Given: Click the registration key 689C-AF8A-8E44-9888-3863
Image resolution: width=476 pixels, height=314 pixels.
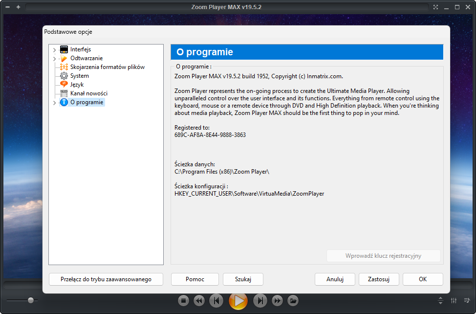Looking at the screenshot, I should [210, 135].
